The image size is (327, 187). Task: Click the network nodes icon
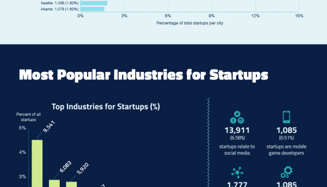tap(237, 173)
